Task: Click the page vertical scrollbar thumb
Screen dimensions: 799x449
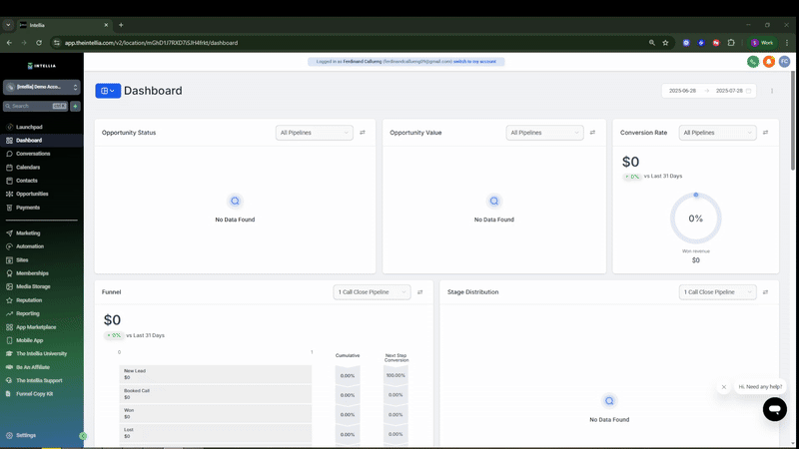Action: click(x=792, y=120)
